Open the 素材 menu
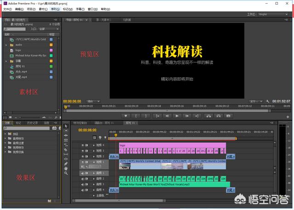 tap(43, 9)
